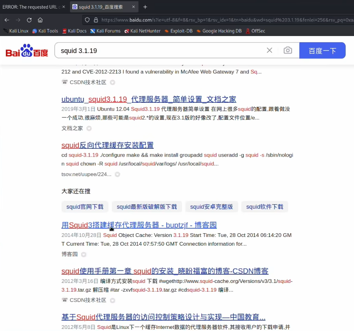Image resolution: width=354 pixels, height=331 pixels.
Task: Select suggestion squid最新版破解版下载
Action: (x=147, y=207)
